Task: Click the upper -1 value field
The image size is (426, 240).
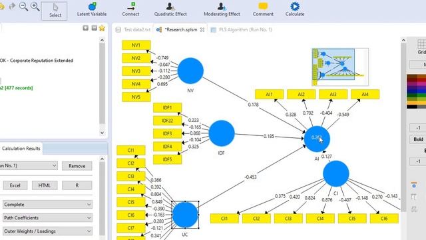Action: (x=418, y=127)
